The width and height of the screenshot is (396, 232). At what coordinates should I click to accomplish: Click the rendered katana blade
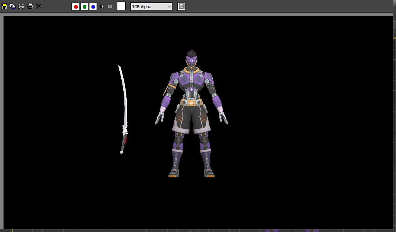(x=124, y=94)
